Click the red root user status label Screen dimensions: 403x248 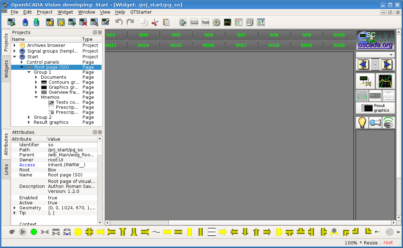(388, 243)
